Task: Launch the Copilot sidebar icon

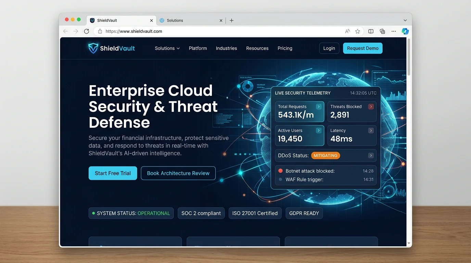Action: (405, 31)
